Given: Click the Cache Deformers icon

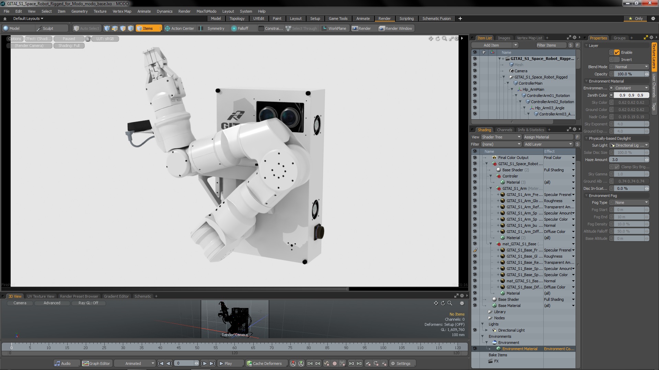Looking at the screenshot, I should point(250,363).
